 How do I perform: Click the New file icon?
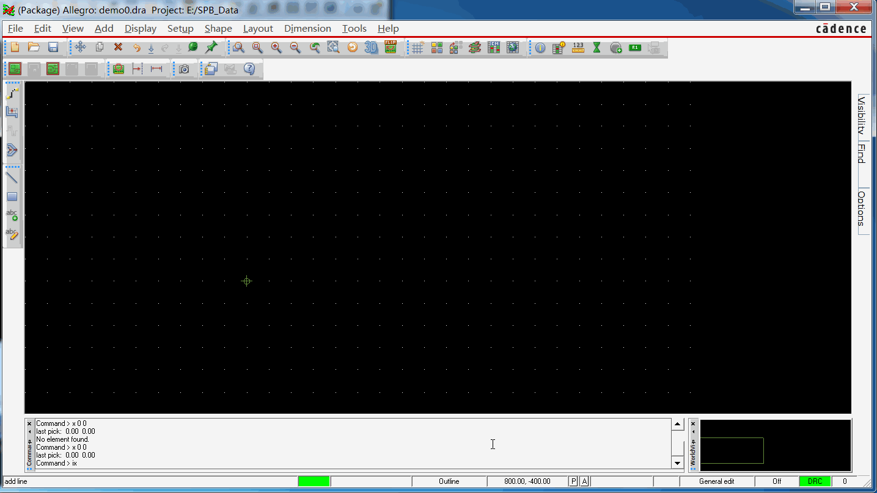pyautogui.click(x=15, y=48)
